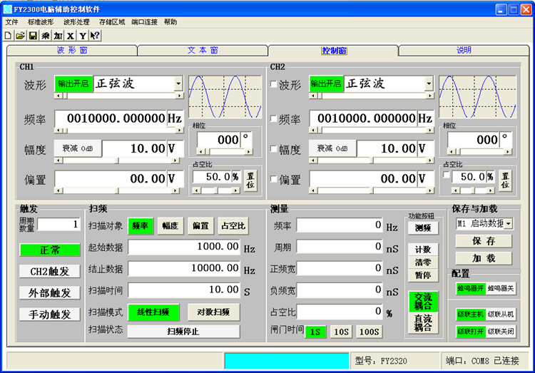This screenshot has height=373, width=535.
Task: Open the 存储区域 menu
Action: point(112,22)
